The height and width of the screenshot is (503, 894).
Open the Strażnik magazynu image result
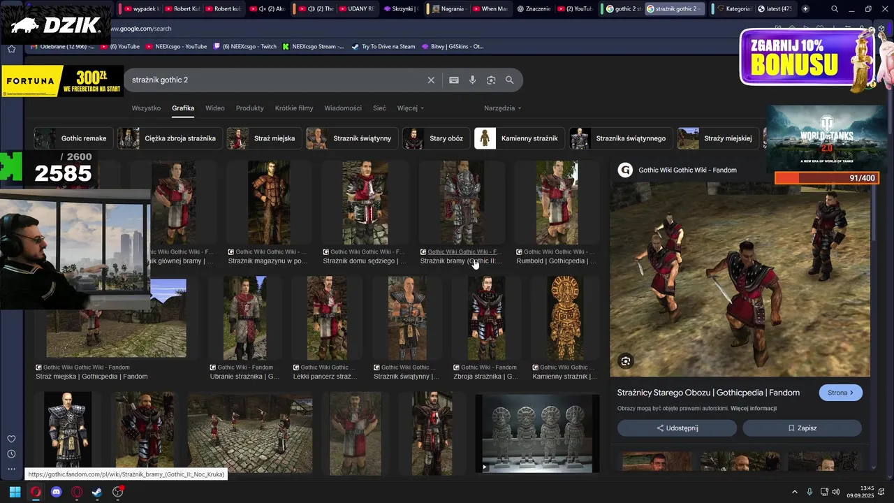269,203
